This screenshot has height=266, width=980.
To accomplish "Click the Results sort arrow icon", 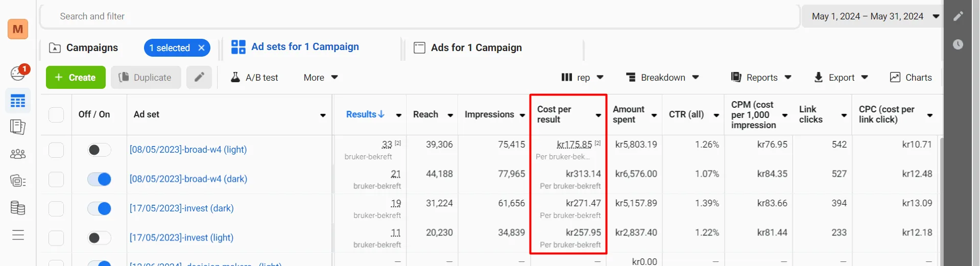I will 381,114.
